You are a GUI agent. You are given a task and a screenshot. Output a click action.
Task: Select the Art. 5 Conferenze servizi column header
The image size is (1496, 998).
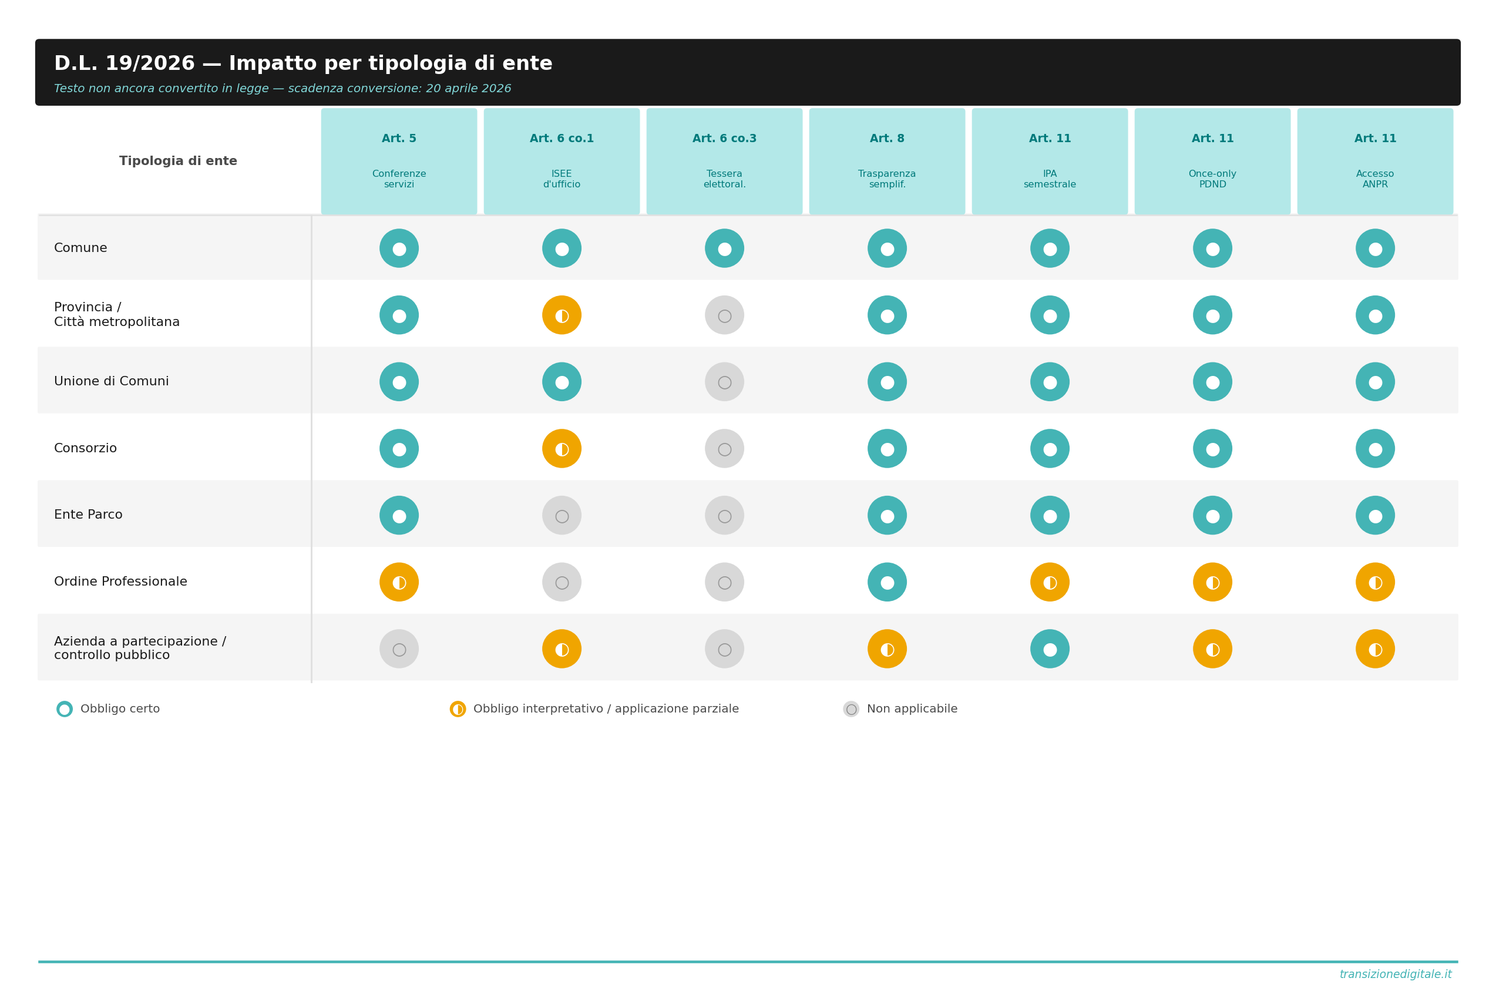click(399, 161)
